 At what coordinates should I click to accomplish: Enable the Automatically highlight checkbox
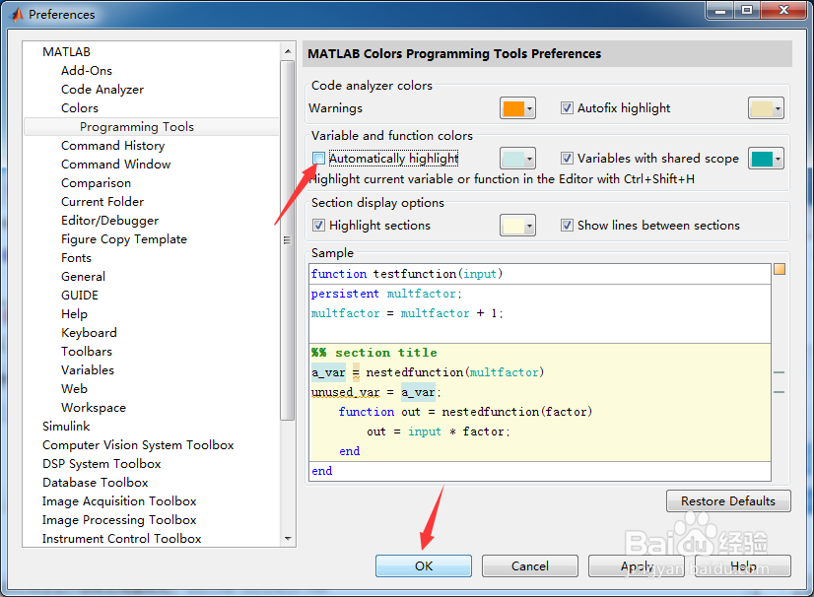pyautogui.click(x=318, y=159)
